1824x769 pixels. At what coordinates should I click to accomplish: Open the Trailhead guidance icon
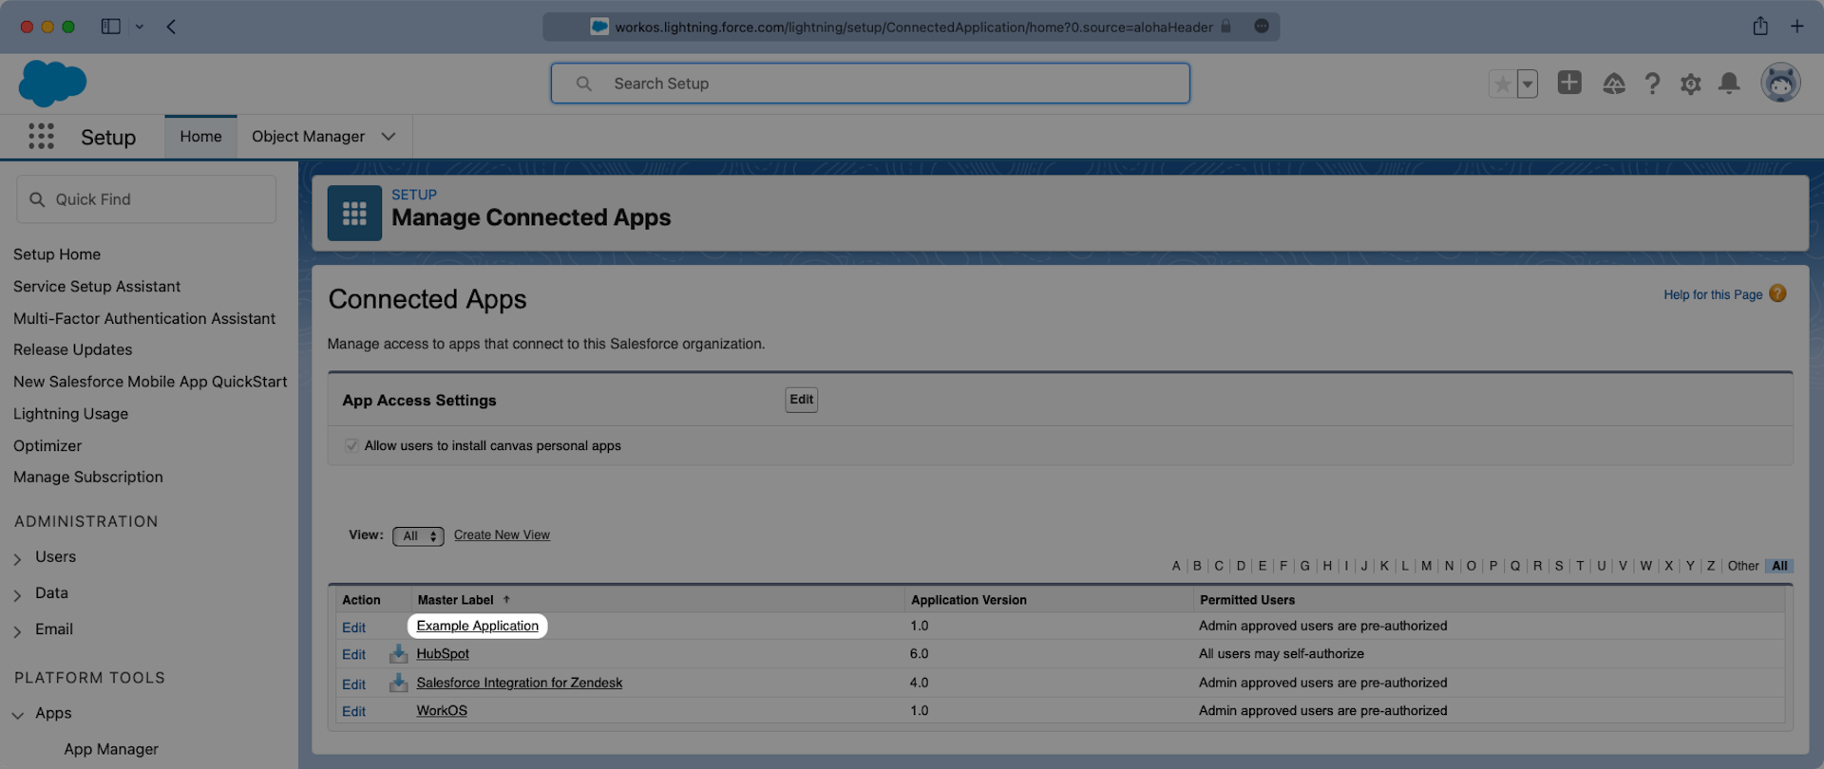click(1613, 84)
